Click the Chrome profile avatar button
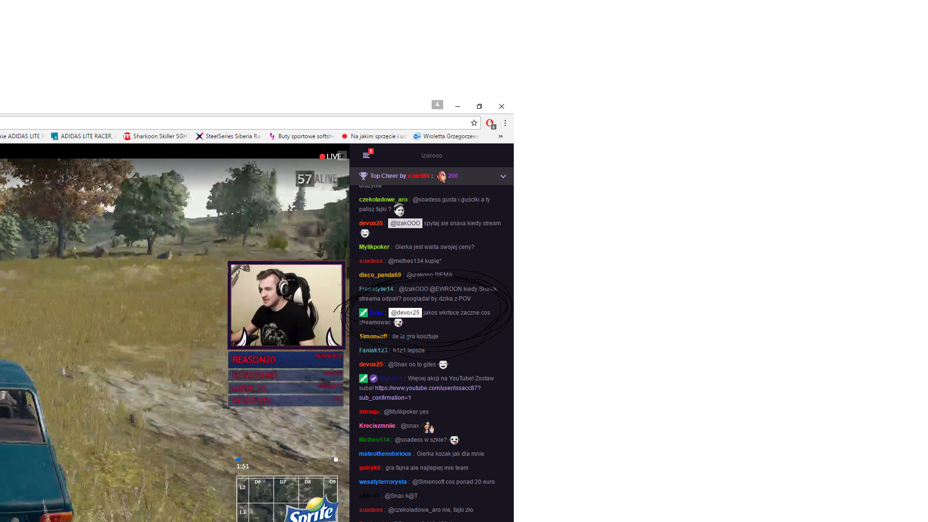Viewport: 928px width, 522px height. [437, 104]
